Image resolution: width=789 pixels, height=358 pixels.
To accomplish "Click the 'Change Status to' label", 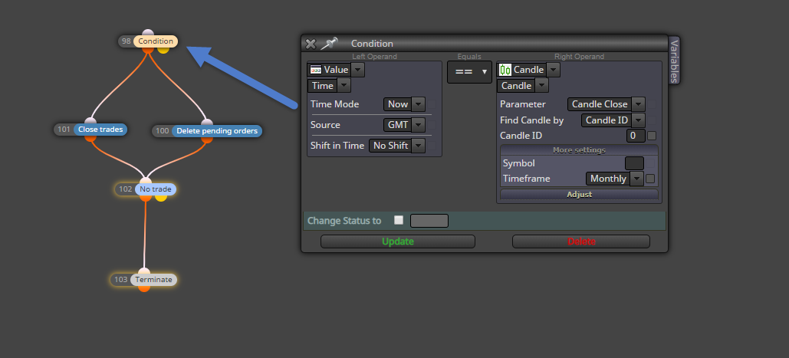I will coord(344,221).
